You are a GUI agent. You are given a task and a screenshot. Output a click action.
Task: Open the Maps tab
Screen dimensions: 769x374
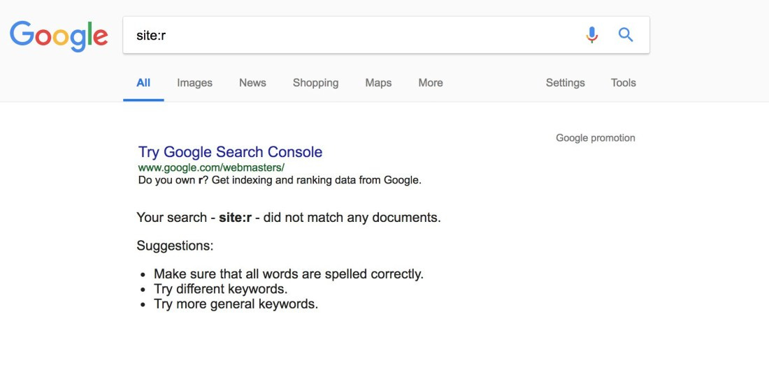[x=378, y=83]
